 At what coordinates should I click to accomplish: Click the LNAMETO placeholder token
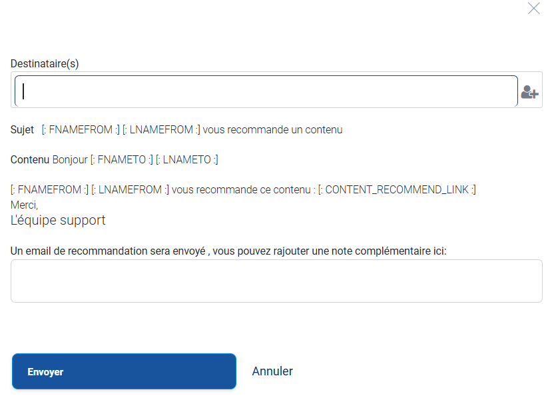tap(186, 160)
